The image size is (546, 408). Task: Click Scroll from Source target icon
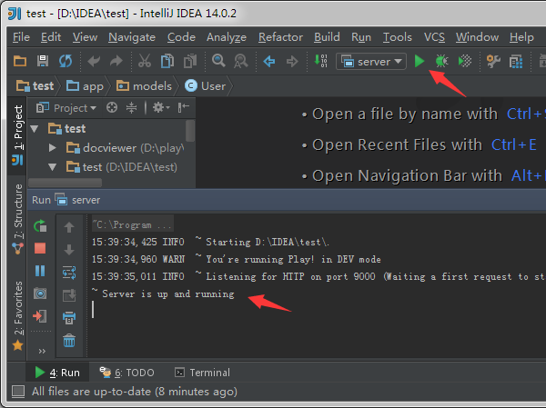pos(112,107)
